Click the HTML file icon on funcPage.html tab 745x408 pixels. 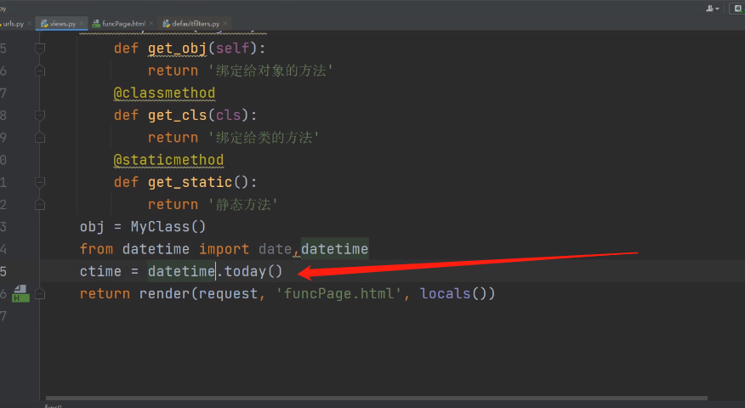tap(96, 24)
